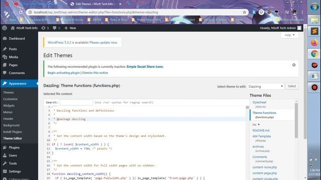
Task: Open Background submenu item
Action: (x=11, y=125)
